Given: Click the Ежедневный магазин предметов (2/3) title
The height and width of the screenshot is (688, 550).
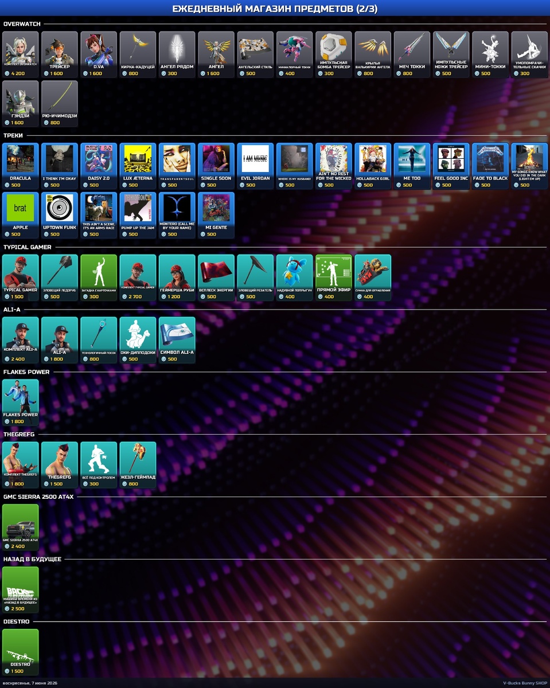Looking at the screenshot, I should pyautogui.click(x=275, y=9).
